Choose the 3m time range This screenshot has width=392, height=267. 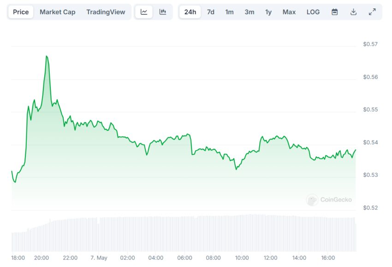pyautogui.click(x=249, y=12)
